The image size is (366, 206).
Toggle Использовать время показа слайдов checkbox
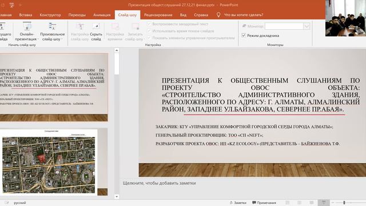(149, 31)
